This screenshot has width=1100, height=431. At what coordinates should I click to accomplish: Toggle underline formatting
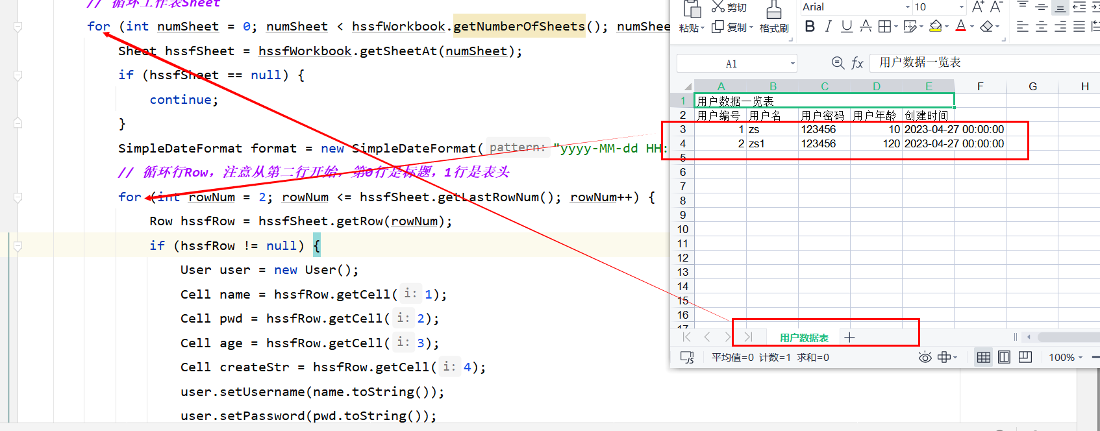pos(847,27)
